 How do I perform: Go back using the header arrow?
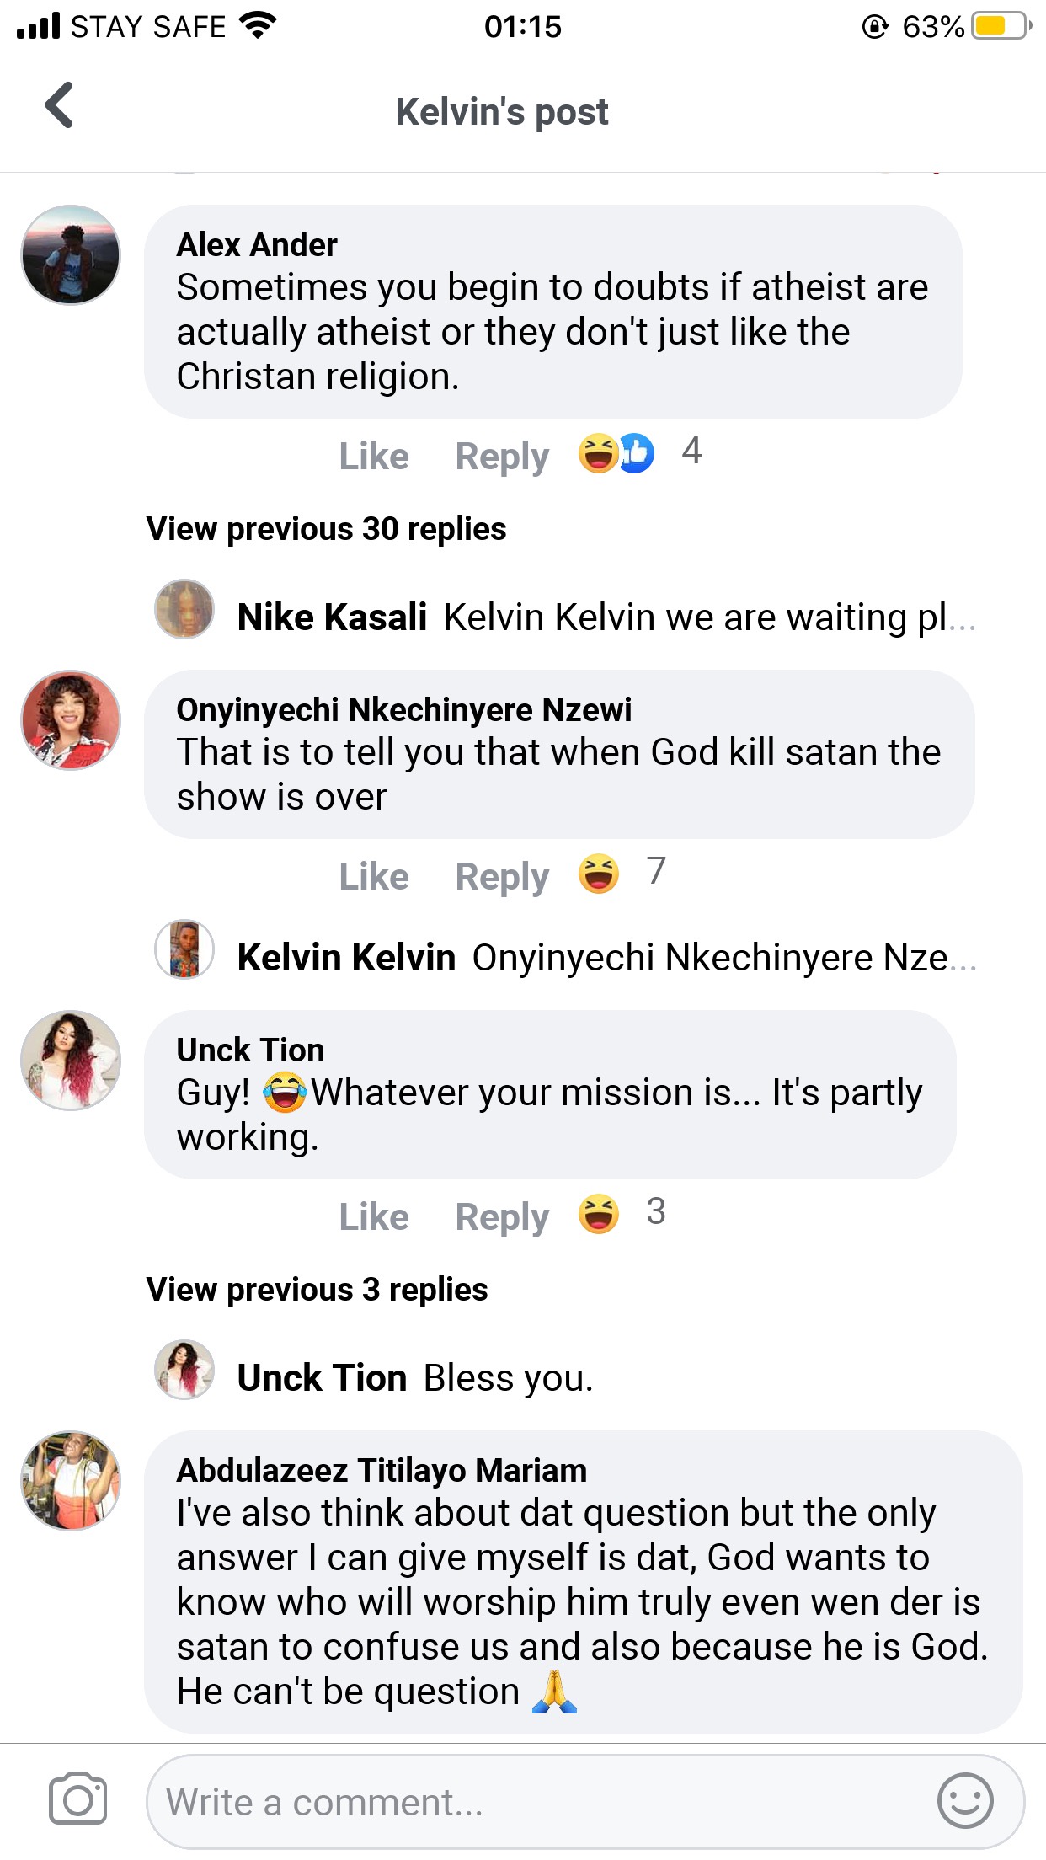pyautogui.click(x=59, y=106)
